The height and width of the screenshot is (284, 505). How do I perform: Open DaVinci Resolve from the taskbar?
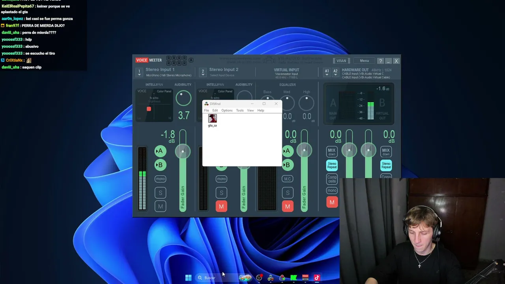pos(282,278)
